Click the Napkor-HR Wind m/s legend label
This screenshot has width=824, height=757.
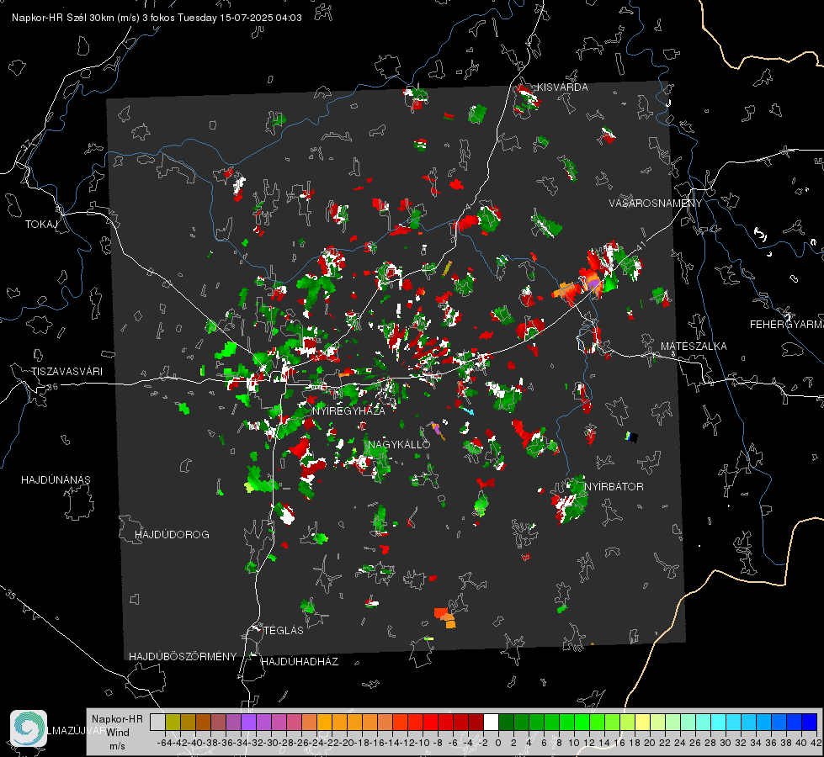click(x=117, y=732)
